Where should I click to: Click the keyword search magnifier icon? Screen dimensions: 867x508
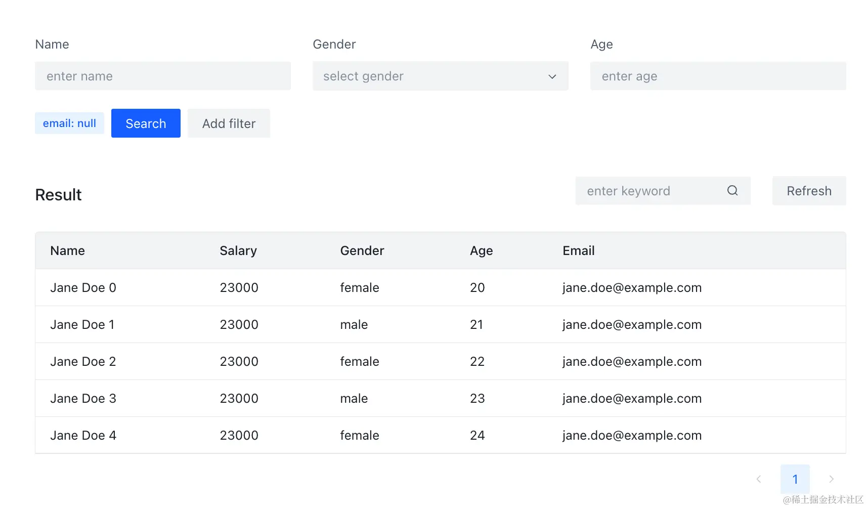(x=732, y=191)
